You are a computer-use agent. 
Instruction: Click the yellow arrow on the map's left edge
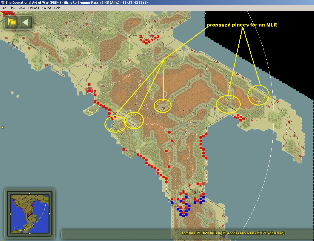pos(3,127)
